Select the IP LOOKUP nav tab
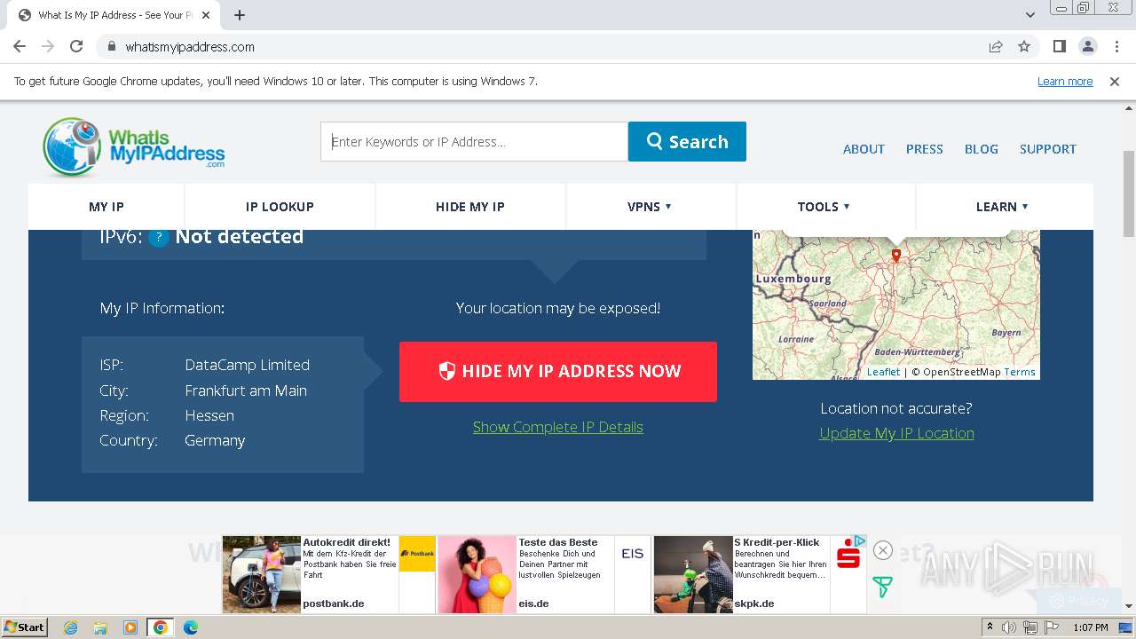Screen dimensions: 1136x639 point(280,207)
